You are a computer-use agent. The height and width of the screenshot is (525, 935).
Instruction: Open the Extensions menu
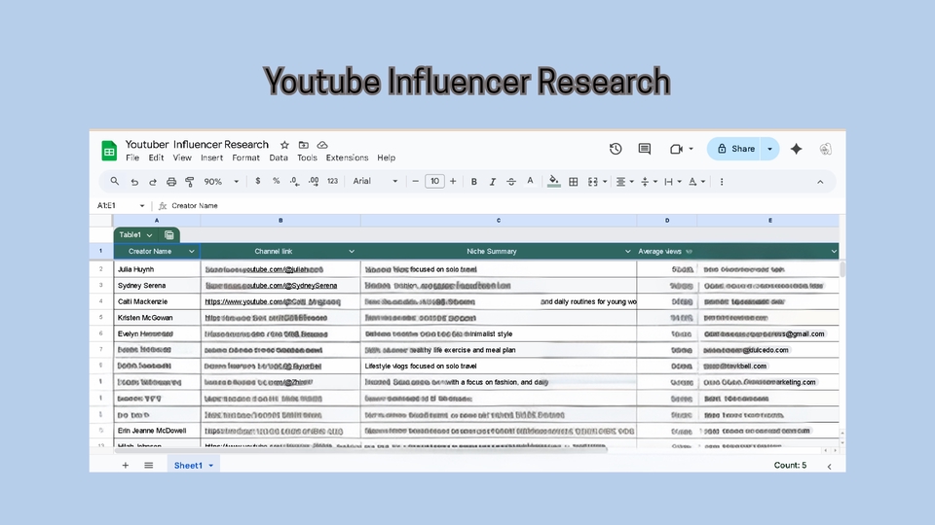[347, 157]
